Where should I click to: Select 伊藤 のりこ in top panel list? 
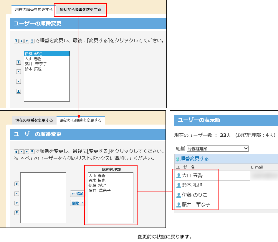pyautogui.click(x=47, y=54)
